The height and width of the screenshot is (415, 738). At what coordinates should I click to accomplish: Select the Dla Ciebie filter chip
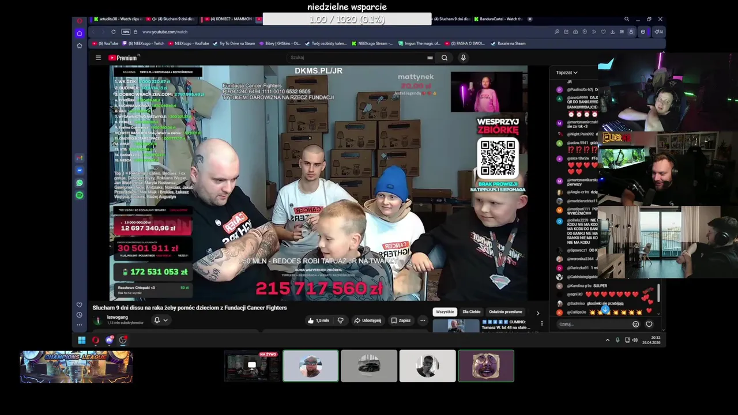coord(471,312)
